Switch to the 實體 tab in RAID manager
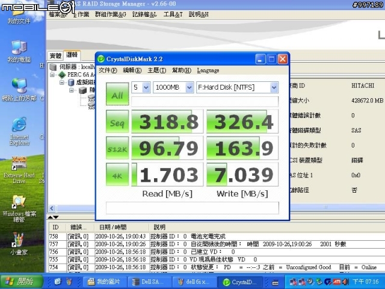This screenshot has width=385, height=289. 55,55
